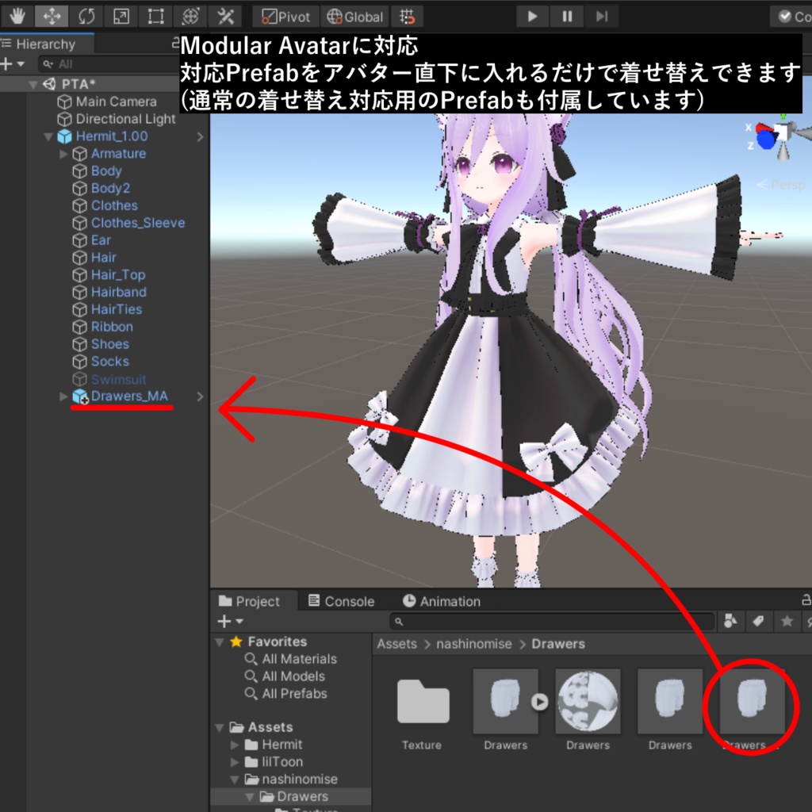Select the Scale tool
This screenshot has height=812, width=812.
click(x=121, y=16)
